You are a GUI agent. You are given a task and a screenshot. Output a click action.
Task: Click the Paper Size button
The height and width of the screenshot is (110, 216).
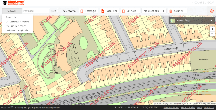109,11
